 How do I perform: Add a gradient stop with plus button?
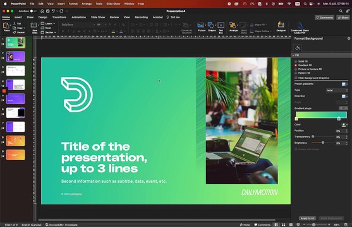tap(341, 108)
